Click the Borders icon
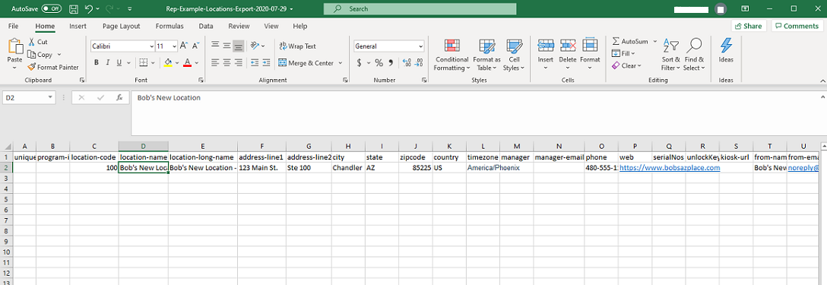Viewport: 827px width, 285px height. pos(143,63)
